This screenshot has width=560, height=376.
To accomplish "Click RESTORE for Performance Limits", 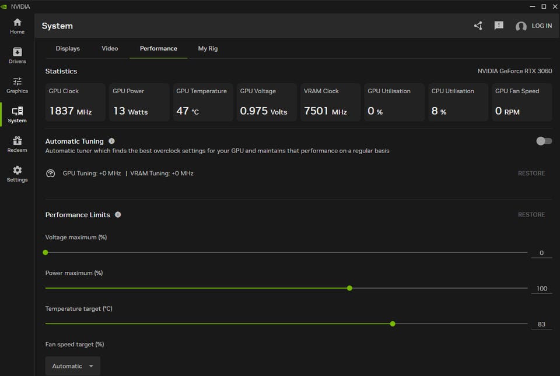I will coord(531,215).
